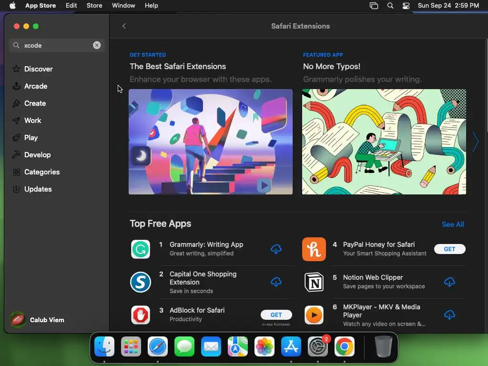Open the Arcade section

[30, 86]
